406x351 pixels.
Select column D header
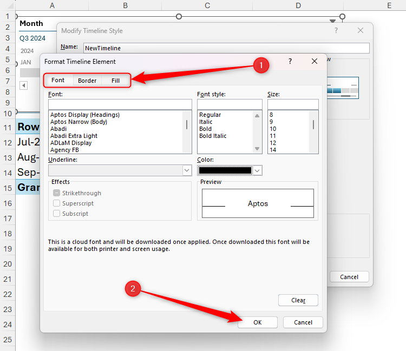pyautogui.click(x=298, y=5)
